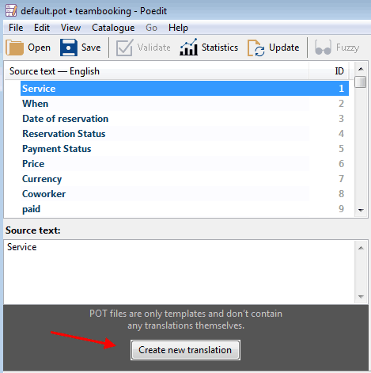
Task: Click the string list scroll-down arrow
Action: (x=361, y=211)
